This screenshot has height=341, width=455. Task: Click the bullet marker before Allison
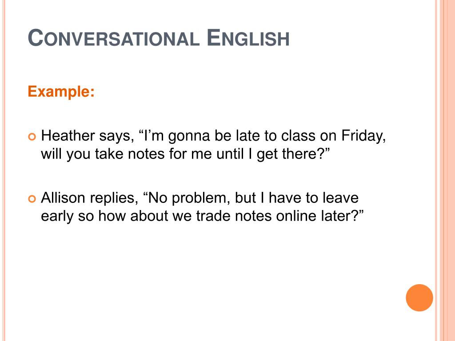32,198
